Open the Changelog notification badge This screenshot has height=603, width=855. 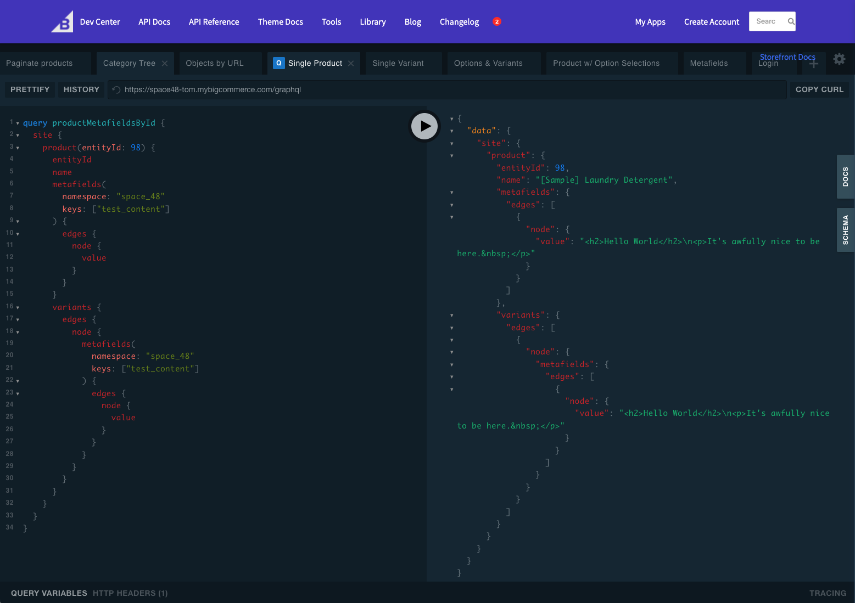(x=497, y=22)
